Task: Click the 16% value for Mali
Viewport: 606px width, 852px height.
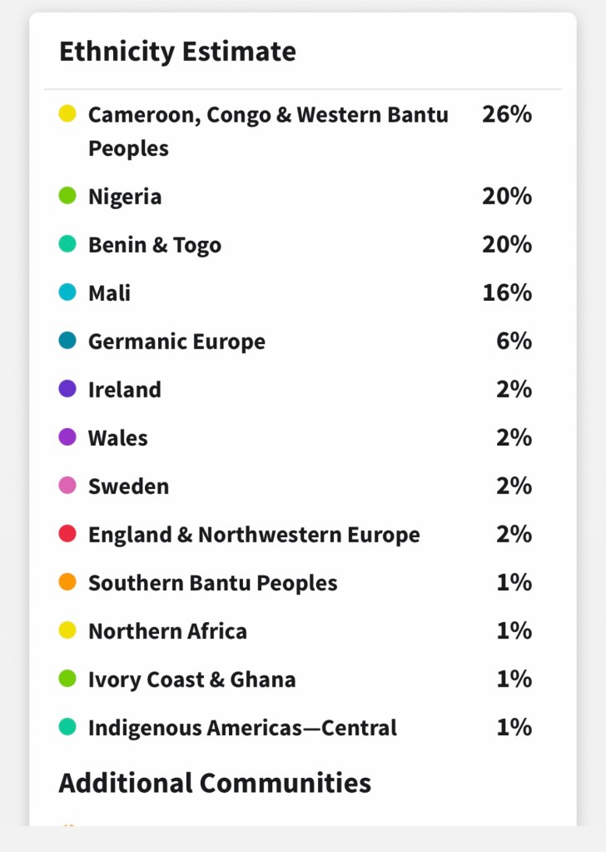Action: (x=506, y=293)
